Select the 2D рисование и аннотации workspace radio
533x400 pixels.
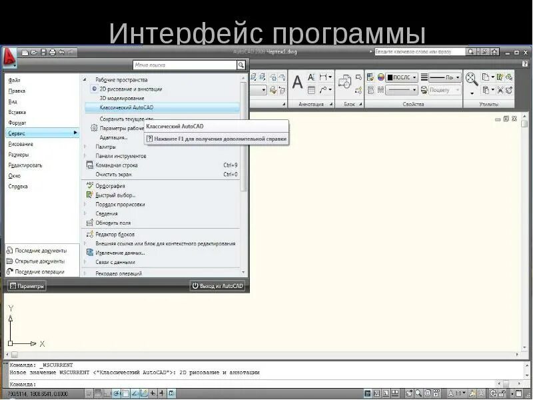click(95, 89)
